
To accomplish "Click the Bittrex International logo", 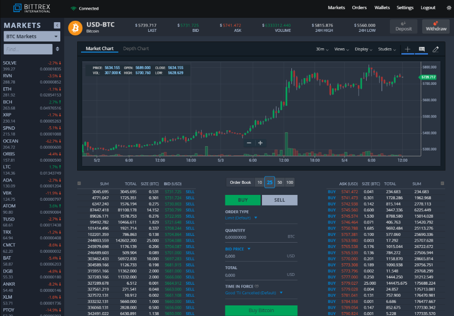I will coord(31,8).
